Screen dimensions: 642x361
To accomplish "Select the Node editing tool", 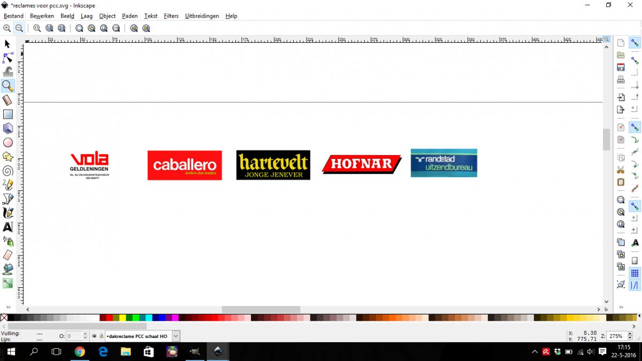I will tap(7, 58).
